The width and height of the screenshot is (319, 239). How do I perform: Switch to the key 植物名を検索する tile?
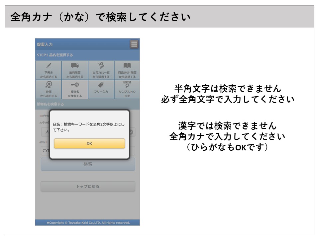pos(75,89)
